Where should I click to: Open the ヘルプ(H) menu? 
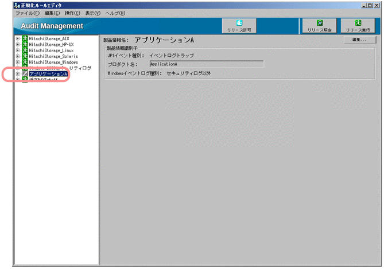[x=115, y=13]
